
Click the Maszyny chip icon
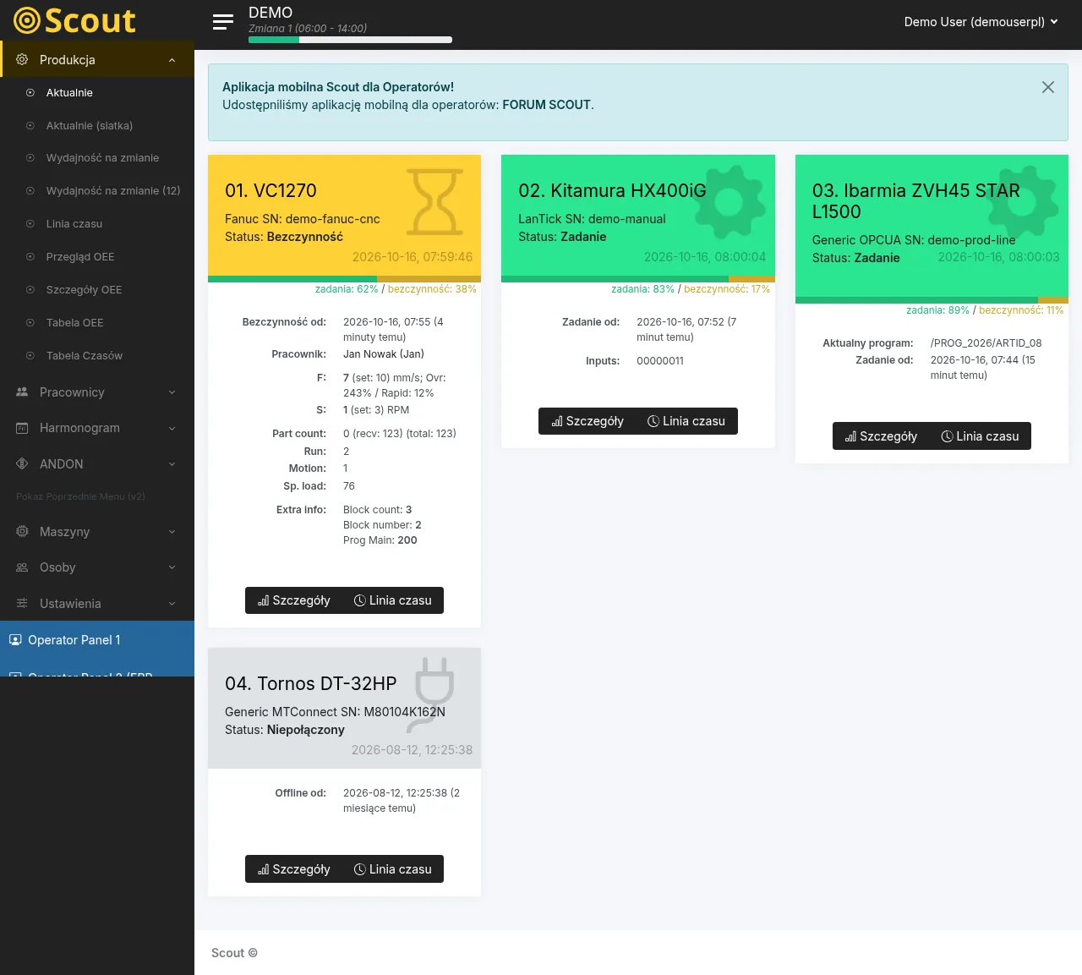click(23, 532)
